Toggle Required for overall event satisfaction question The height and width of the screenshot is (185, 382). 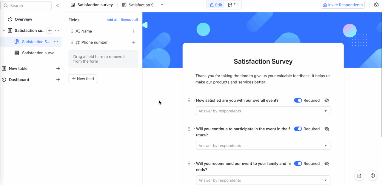[x=298, y=101]
